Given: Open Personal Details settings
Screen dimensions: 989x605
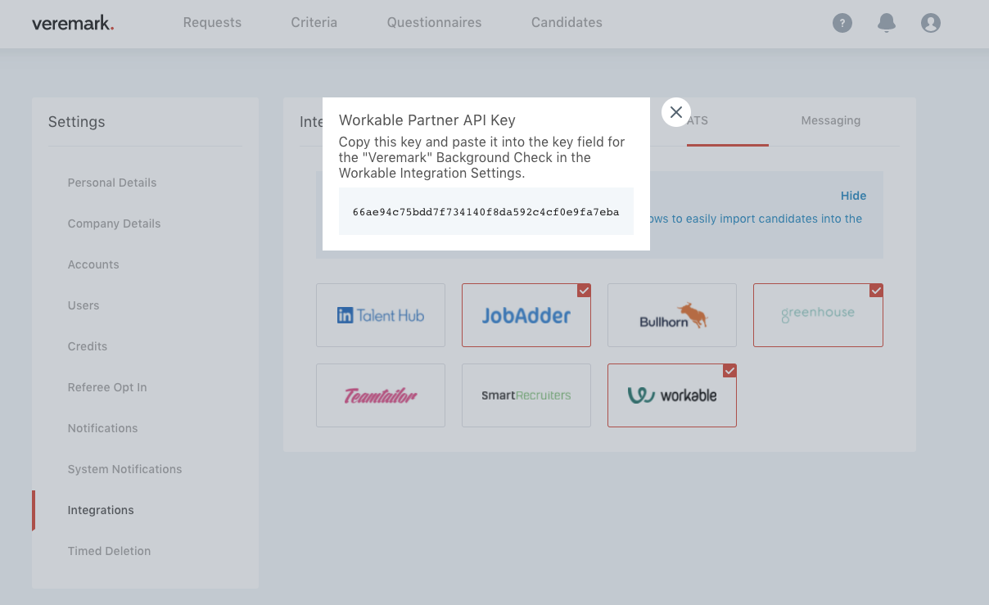Looking at the screenshot, I should click(x=112, y=183).
